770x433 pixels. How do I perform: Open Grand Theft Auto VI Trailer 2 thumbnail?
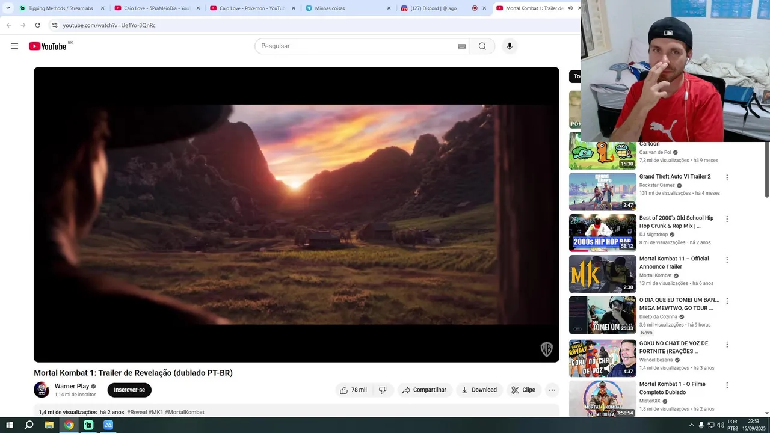602,192
